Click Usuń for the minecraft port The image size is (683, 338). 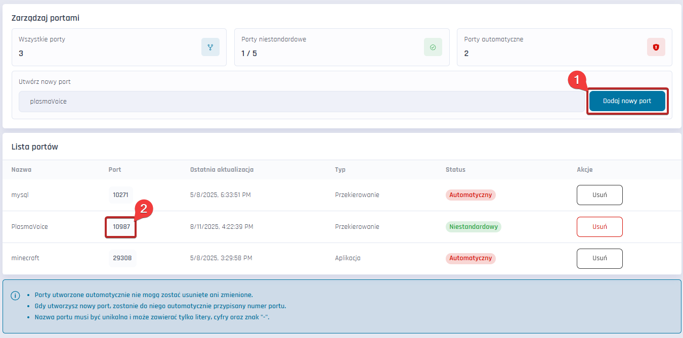[x=599, y=259]
